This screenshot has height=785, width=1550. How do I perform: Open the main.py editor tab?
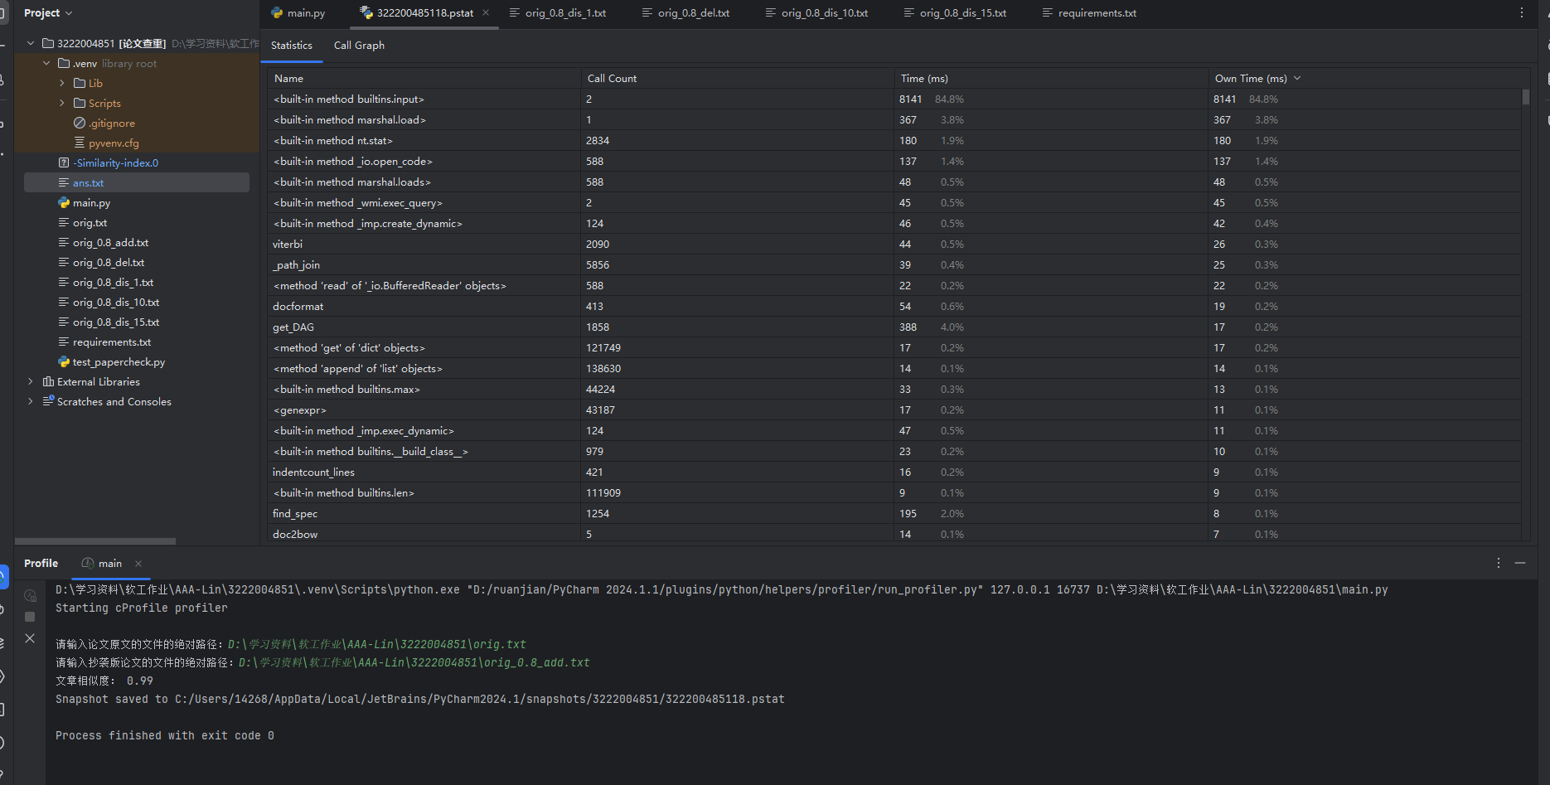point(298,13)
